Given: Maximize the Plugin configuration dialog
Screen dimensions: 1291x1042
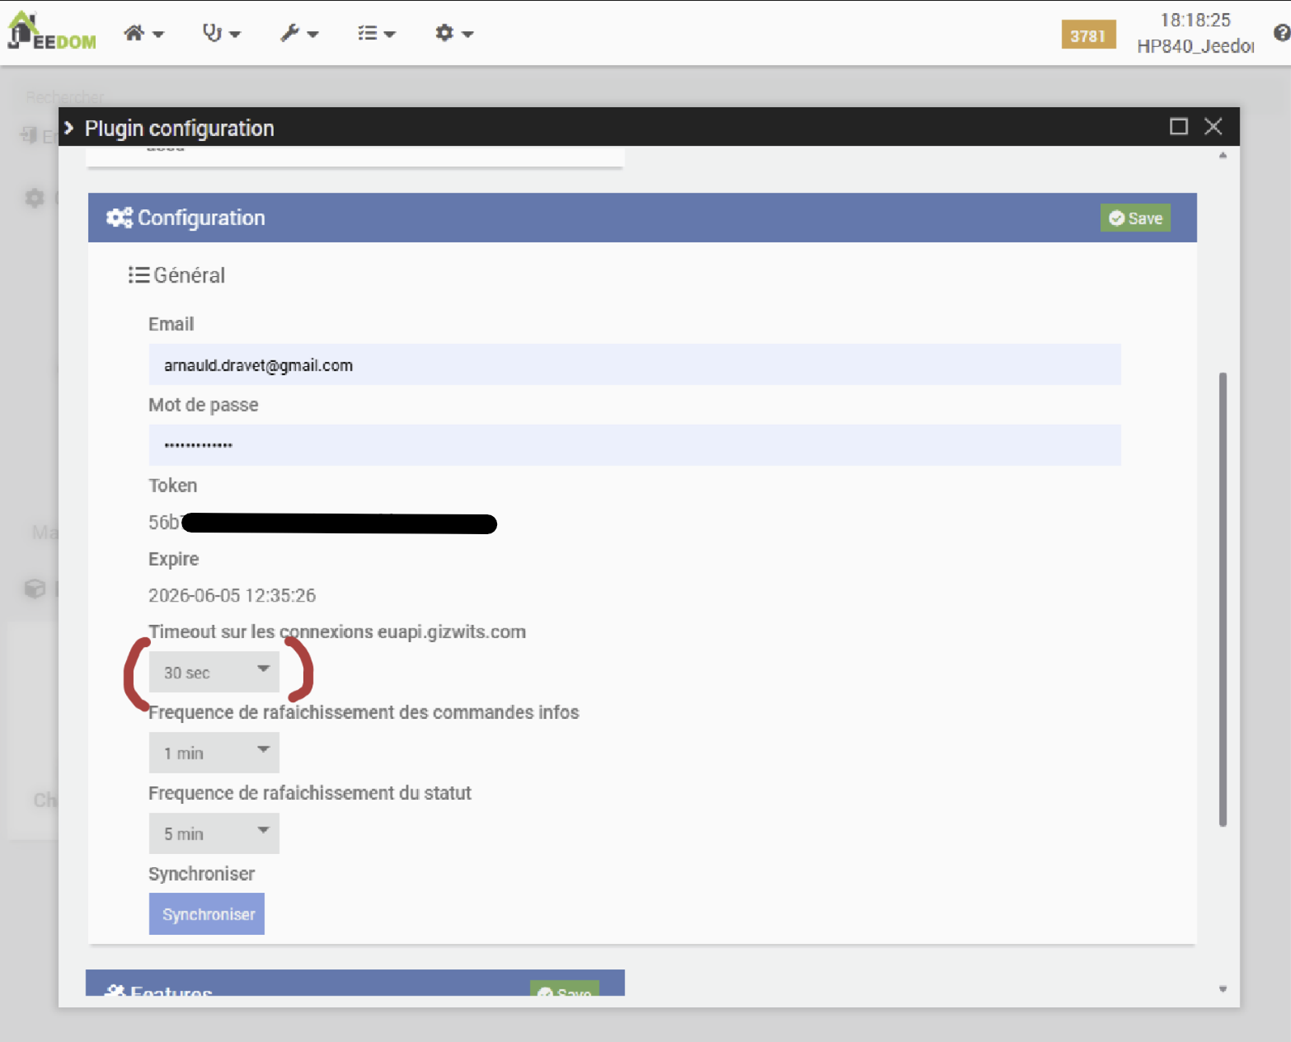Looking at the screenshot, I should click(x=1178, y=127).
